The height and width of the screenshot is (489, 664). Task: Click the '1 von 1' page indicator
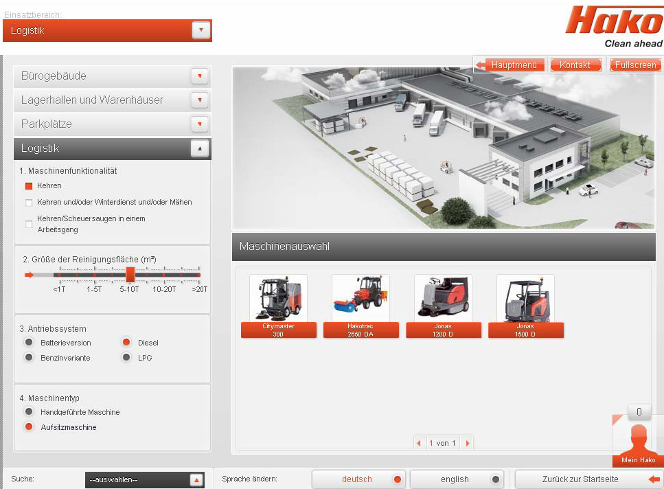(x=442, y=443)
